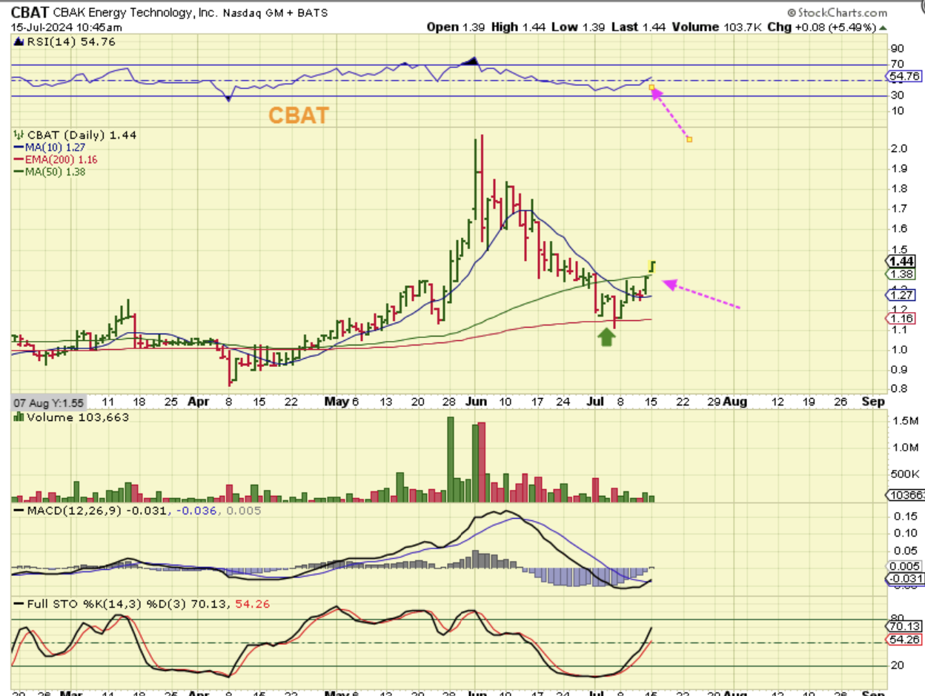925x696 pixels.
Task: Select the EMA(200) 1.16 legend entry
Action: point(56,159)
